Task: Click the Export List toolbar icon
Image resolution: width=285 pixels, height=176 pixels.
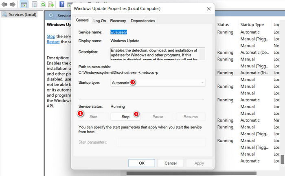Action: click(x=51, y=4)
